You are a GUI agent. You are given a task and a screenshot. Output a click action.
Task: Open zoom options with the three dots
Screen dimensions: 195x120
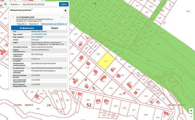tap(191, 114)
